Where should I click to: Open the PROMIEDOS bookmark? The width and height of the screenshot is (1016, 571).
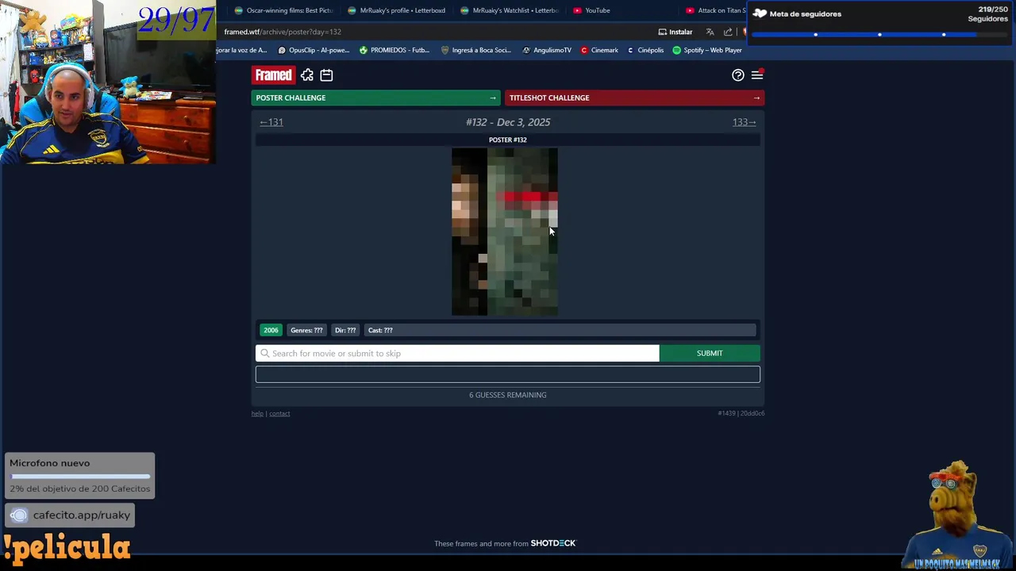coord(394,50)
